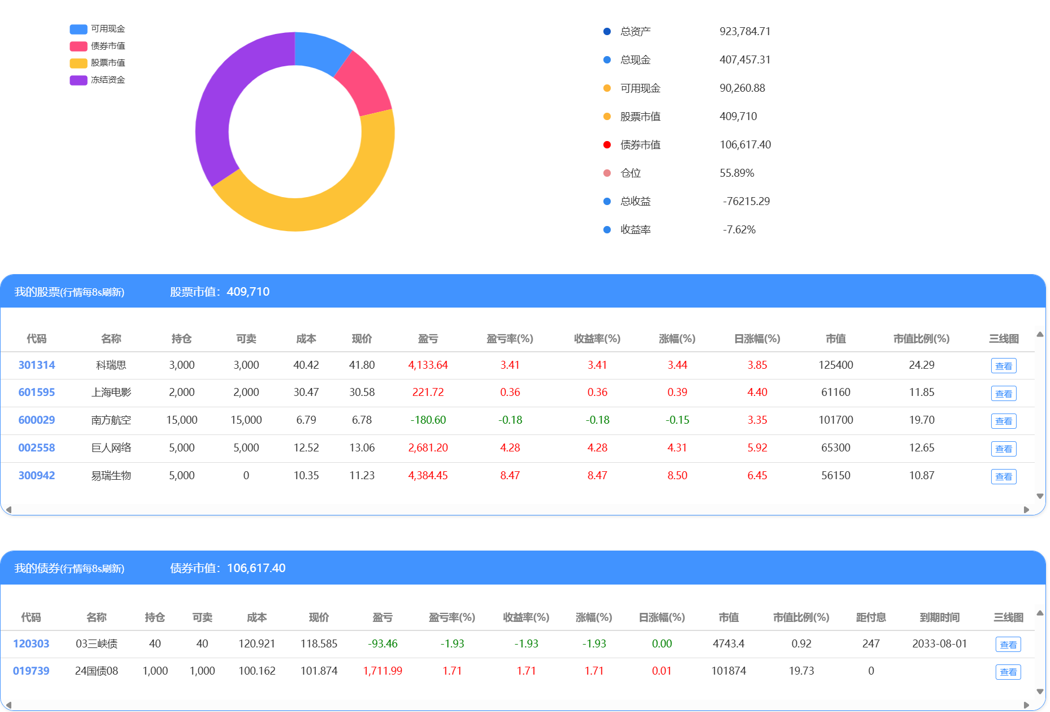Click the 盈亏率(%) stock column header
Image resolution: width=1050 pixels, height=712 pixels.
pyautogui.click(x=509, y=339)
